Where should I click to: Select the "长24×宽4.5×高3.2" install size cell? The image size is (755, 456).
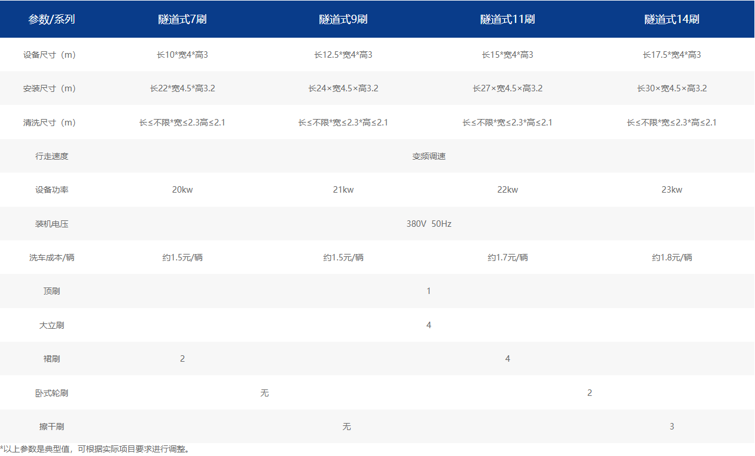point(343,88)
